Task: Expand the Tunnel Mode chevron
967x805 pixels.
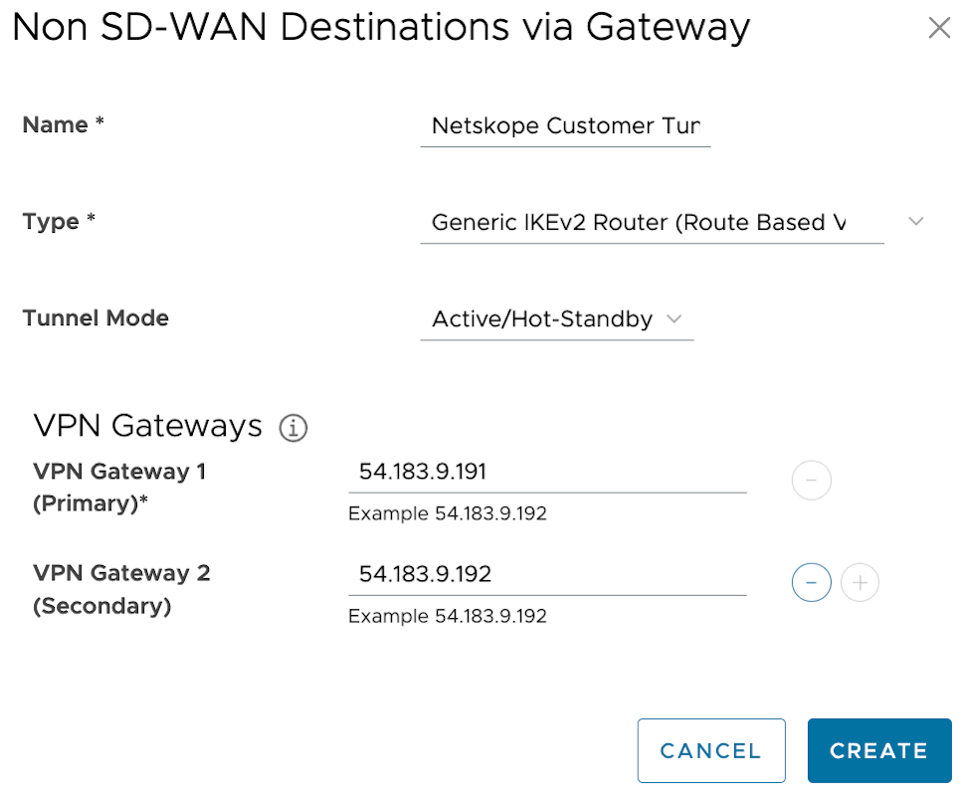Action: (x=675, y=319)
